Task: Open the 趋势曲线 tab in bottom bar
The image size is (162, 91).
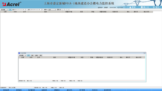Action: point(19,90)
